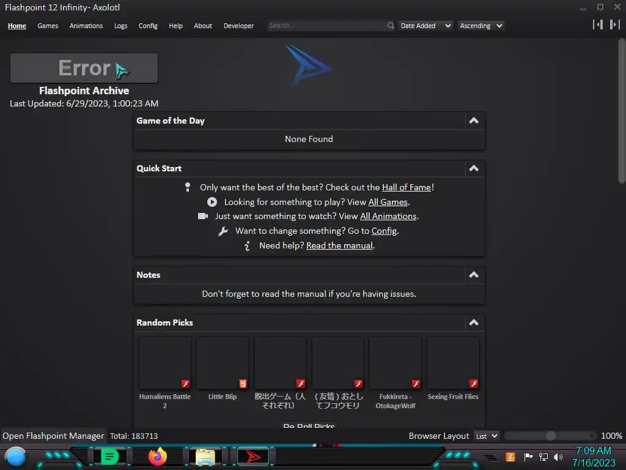Click the Action Center flag tray icon

(529, 457)
